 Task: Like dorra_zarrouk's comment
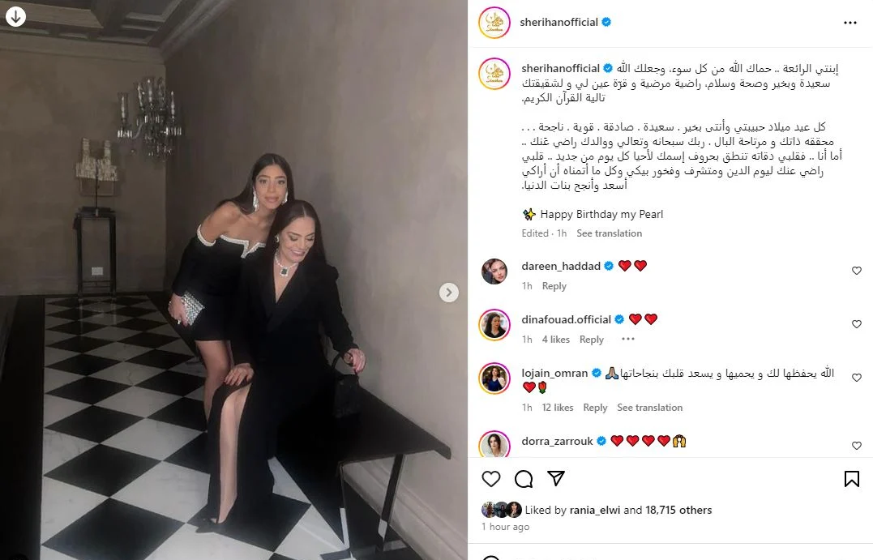pyautogui.click(x=856, y=446)
